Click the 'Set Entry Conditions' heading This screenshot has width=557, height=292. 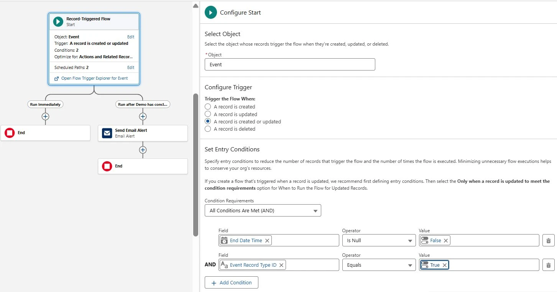tap(232, 149)
